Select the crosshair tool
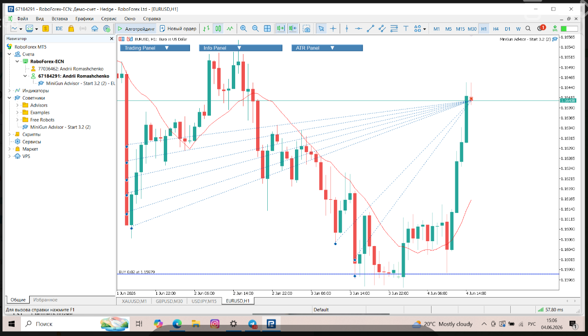This screenshot has height=336, width=588. coord(333,29)
